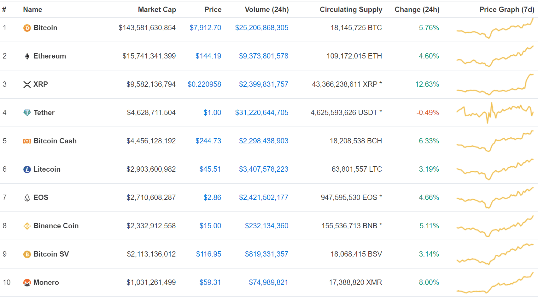Click the XRP logo icon

tap(27, 85)
